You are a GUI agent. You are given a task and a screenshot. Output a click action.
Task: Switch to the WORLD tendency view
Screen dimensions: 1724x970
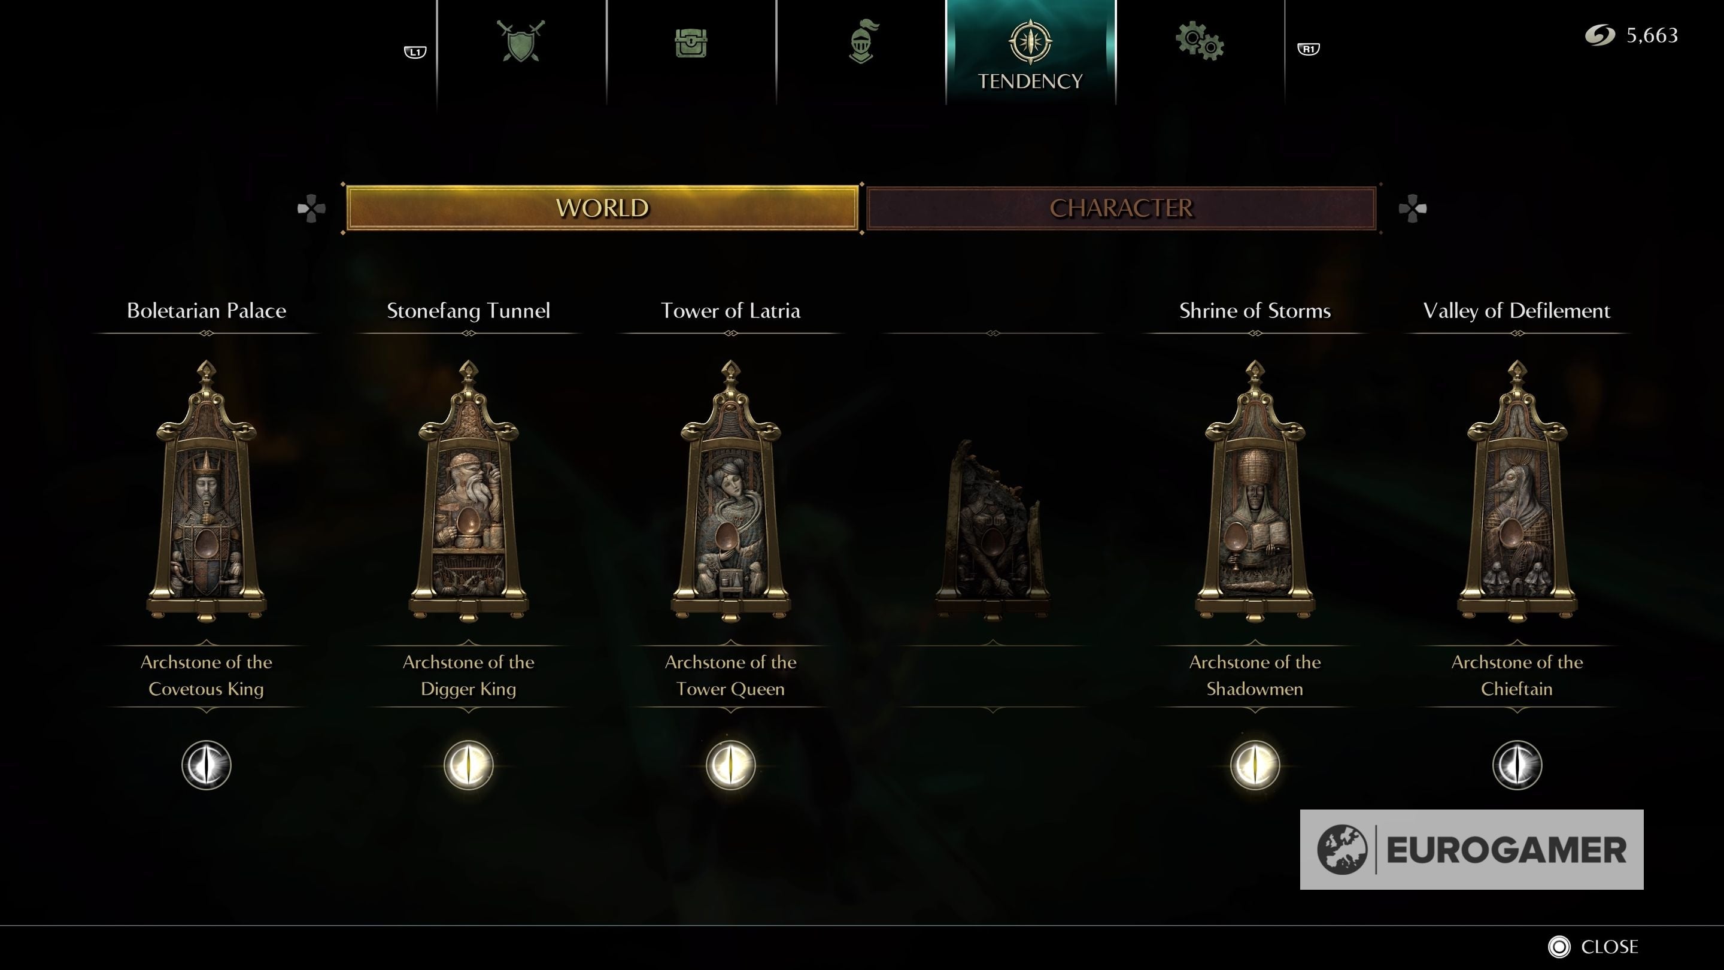[602, 208]
